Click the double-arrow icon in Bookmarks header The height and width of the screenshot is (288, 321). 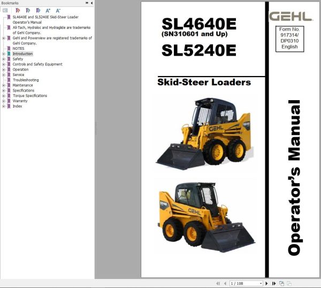pos(87,3)
